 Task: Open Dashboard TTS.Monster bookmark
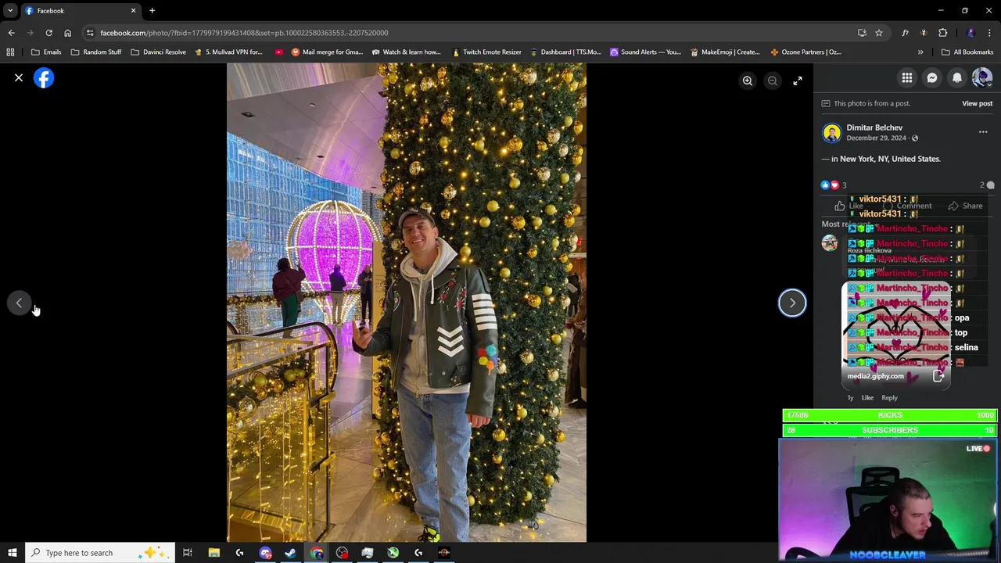tap(565, 52)
